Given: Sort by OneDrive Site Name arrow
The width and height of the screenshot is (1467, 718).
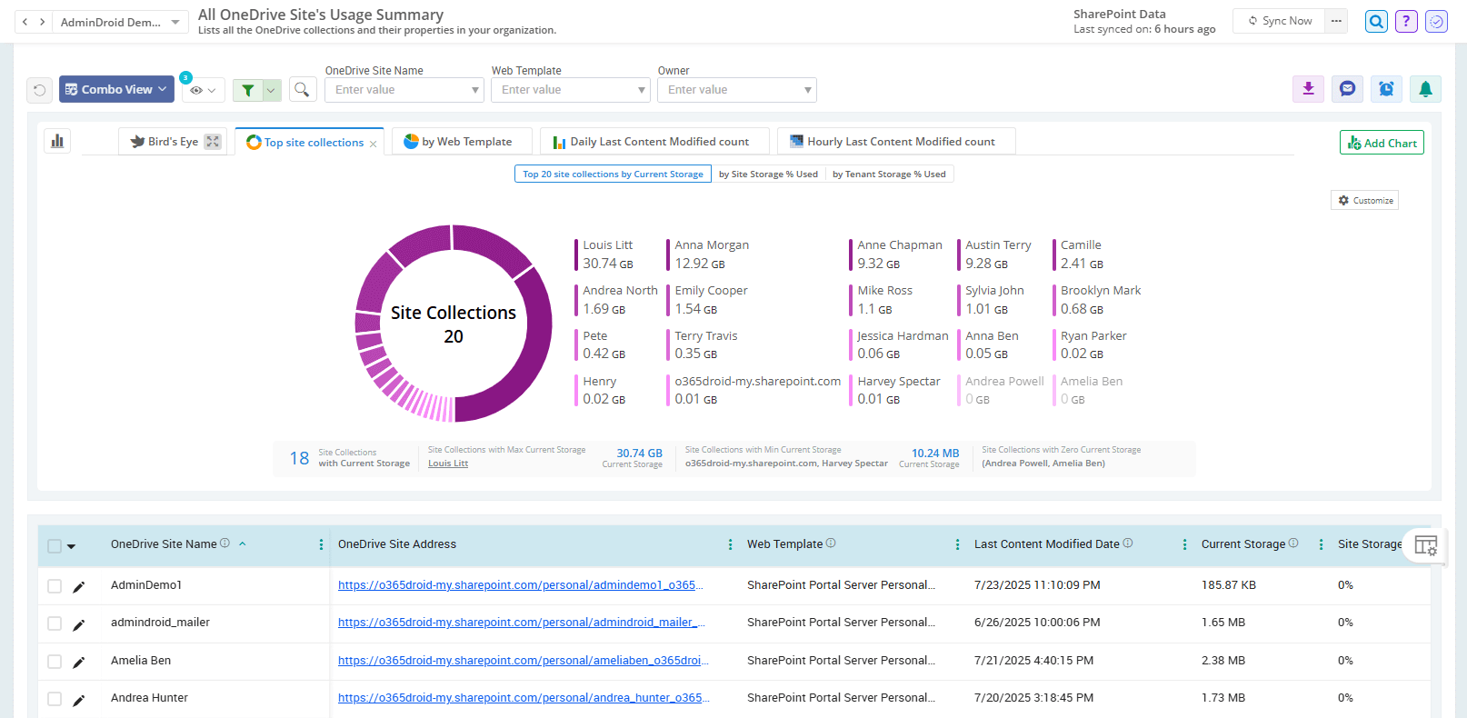Looking at the screenshot, I should 243,543.
